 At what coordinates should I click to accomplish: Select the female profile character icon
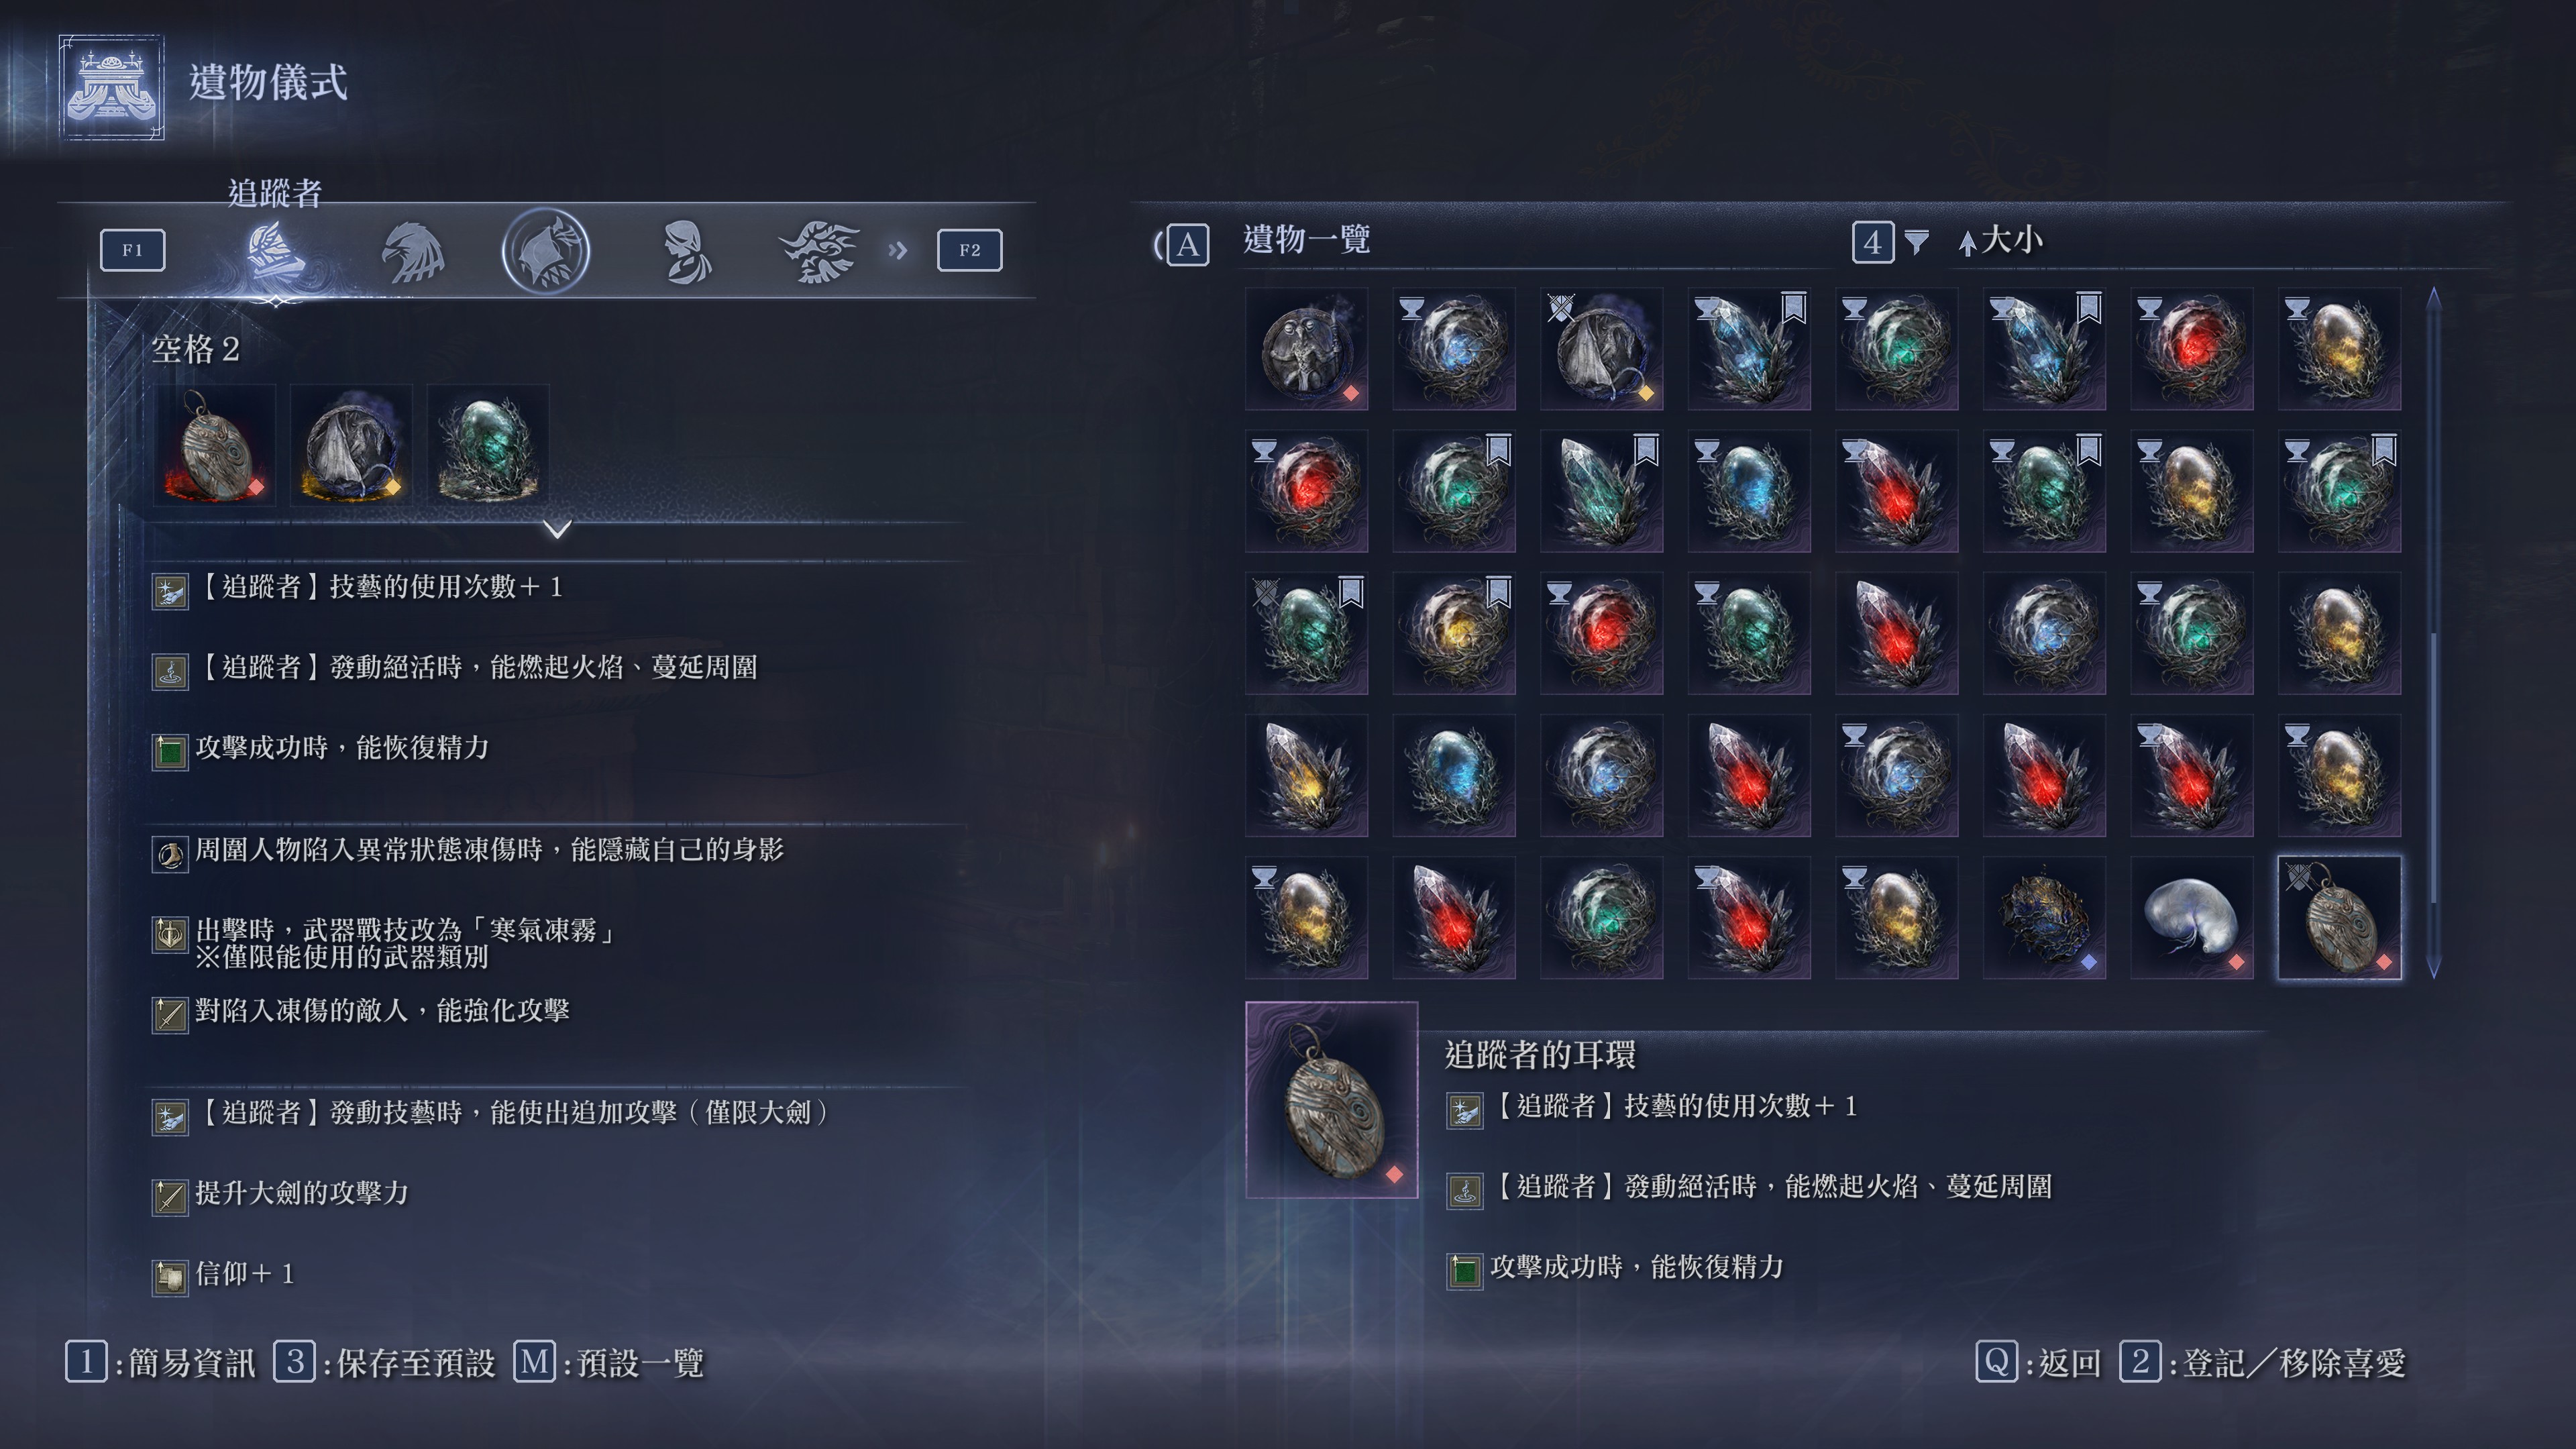pyautogui.click(x=686, y=251)
